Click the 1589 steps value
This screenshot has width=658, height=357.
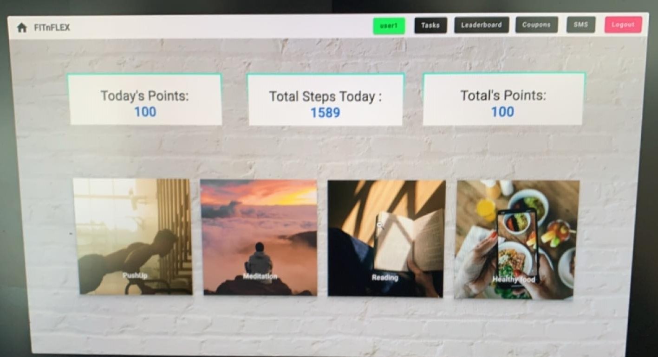tap(326, 113)
